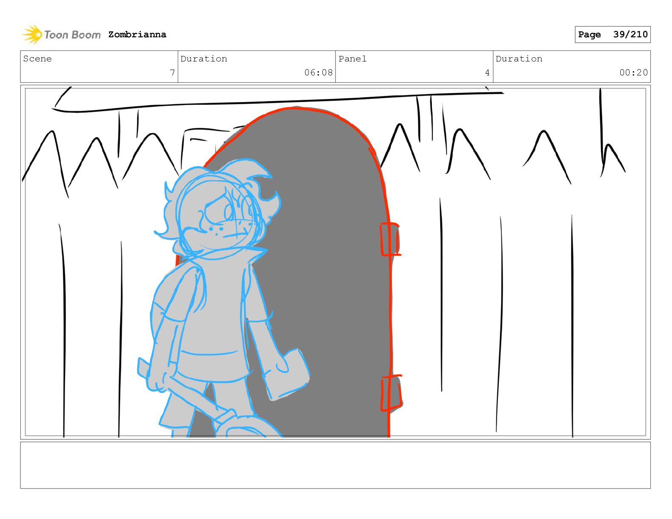Click panel duration value 00:20
The image size is (672, 519).
[x=633, y=73]
